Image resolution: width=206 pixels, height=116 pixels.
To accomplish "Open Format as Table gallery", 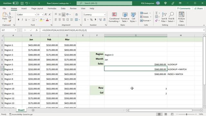I will pyautogui.click(x=125, y=17).
